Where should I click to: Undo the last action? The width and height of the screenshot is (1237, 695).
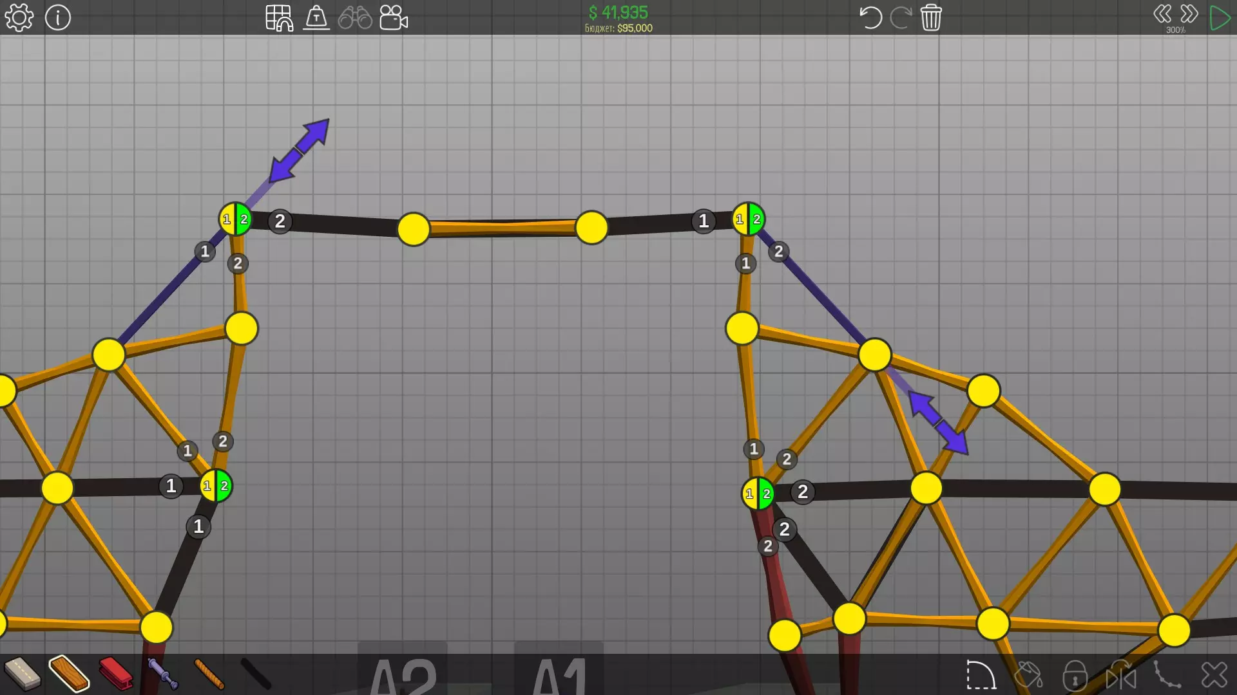(870, 17)
